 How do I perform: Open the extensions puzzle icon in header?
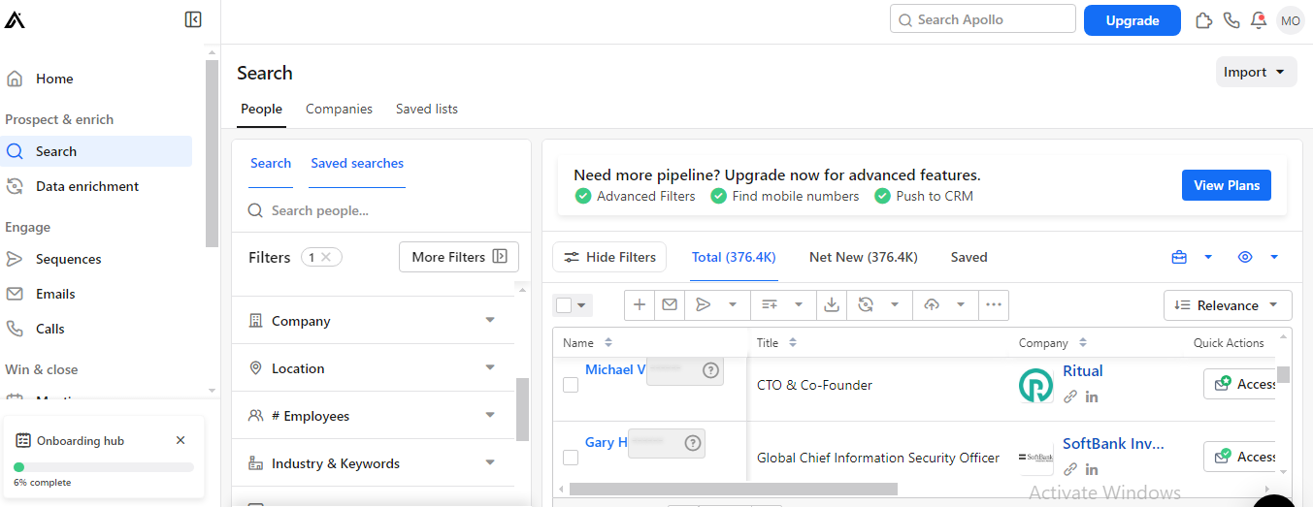pyautogui.click(x=1204, y=19)
